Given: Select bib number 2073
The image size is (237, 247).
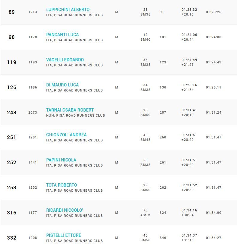Looking at the screenshot, I should 33,112.
